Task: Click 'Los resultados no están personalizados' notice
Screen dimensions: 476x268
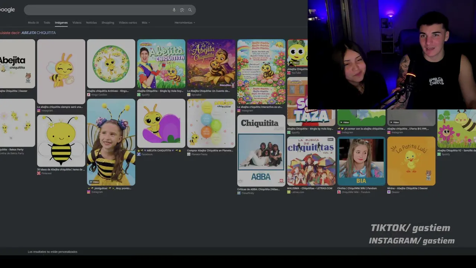Action: pos(52,252)
